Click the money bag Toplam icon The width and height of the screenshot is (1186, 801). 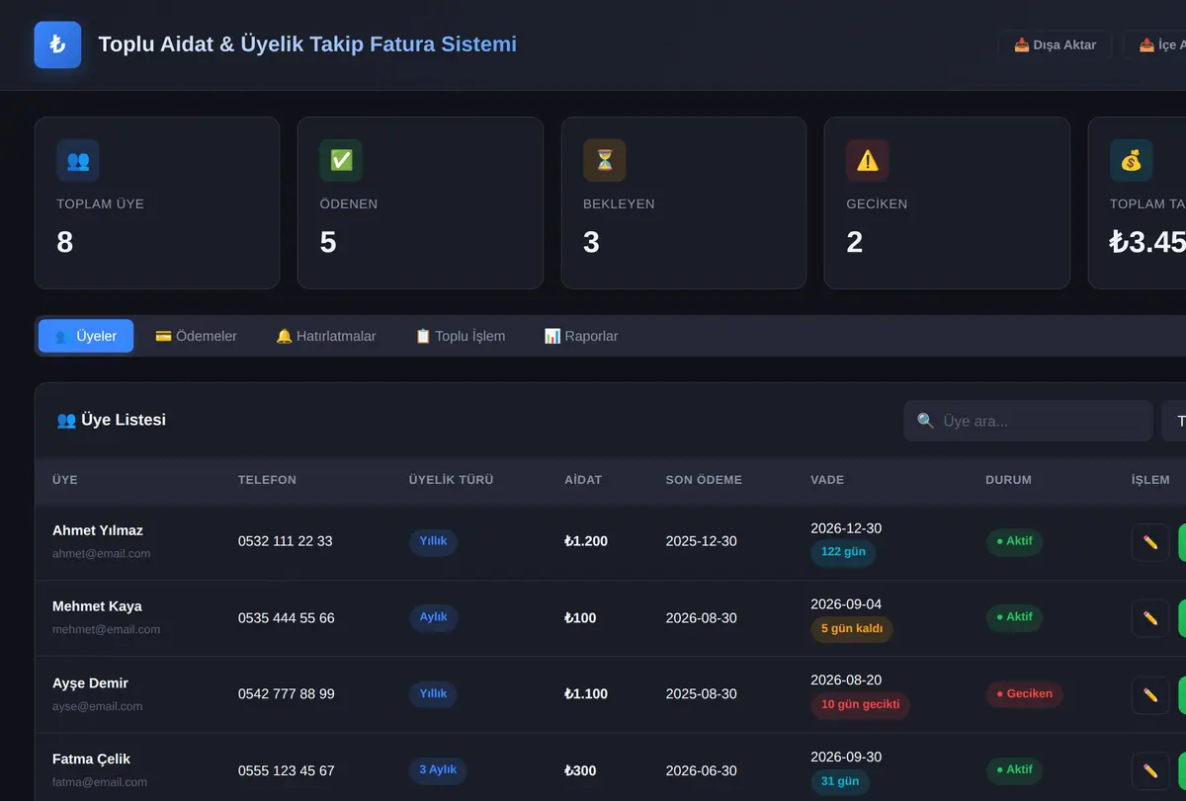click(1132, 160)
